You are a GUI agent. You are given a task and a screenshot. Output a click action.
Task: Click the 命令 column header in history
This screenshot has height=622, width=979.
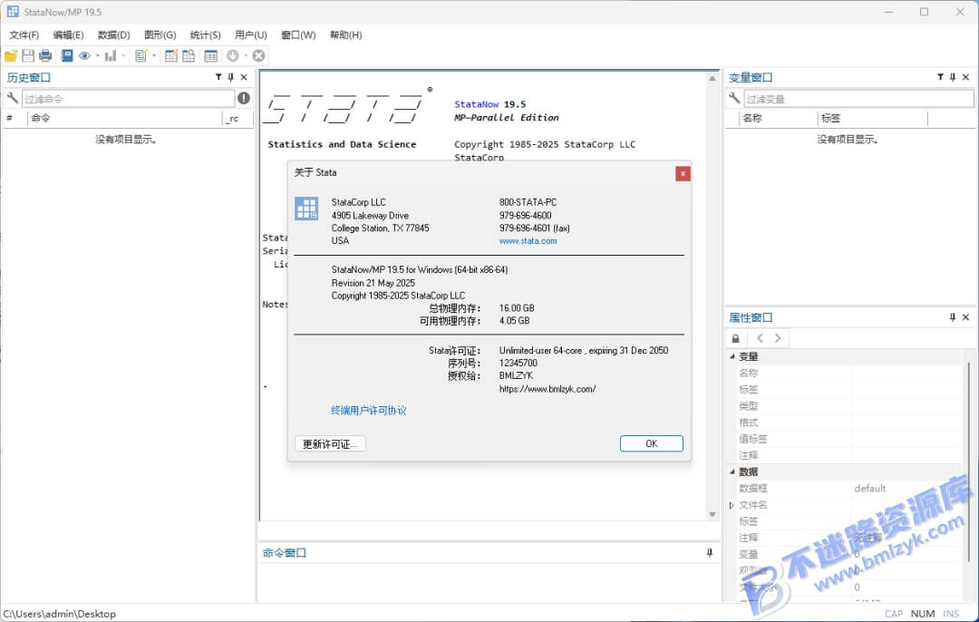[x=125, y=118]
